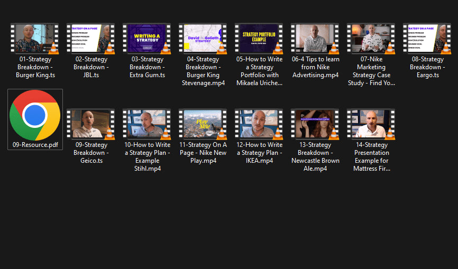The height and width of the screenshot is (269, 458).
Task: Click the label '12-How to Write a Strategy Plan - IKEA.mp4'
Action: pos(259,153)
